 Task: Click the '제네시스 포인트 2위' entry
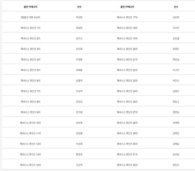click(30, 39)
